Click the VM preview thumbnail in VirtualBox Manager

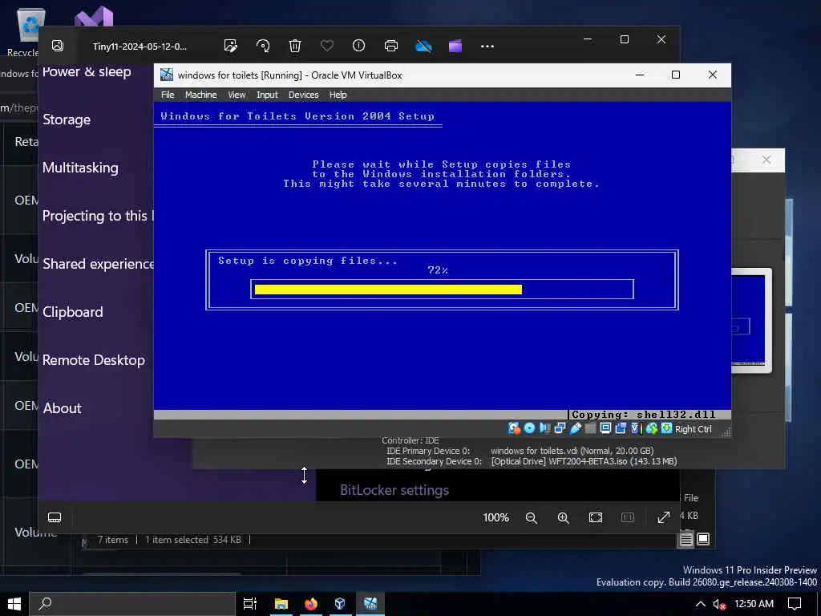pyautogui.click(x=750, y=320)
